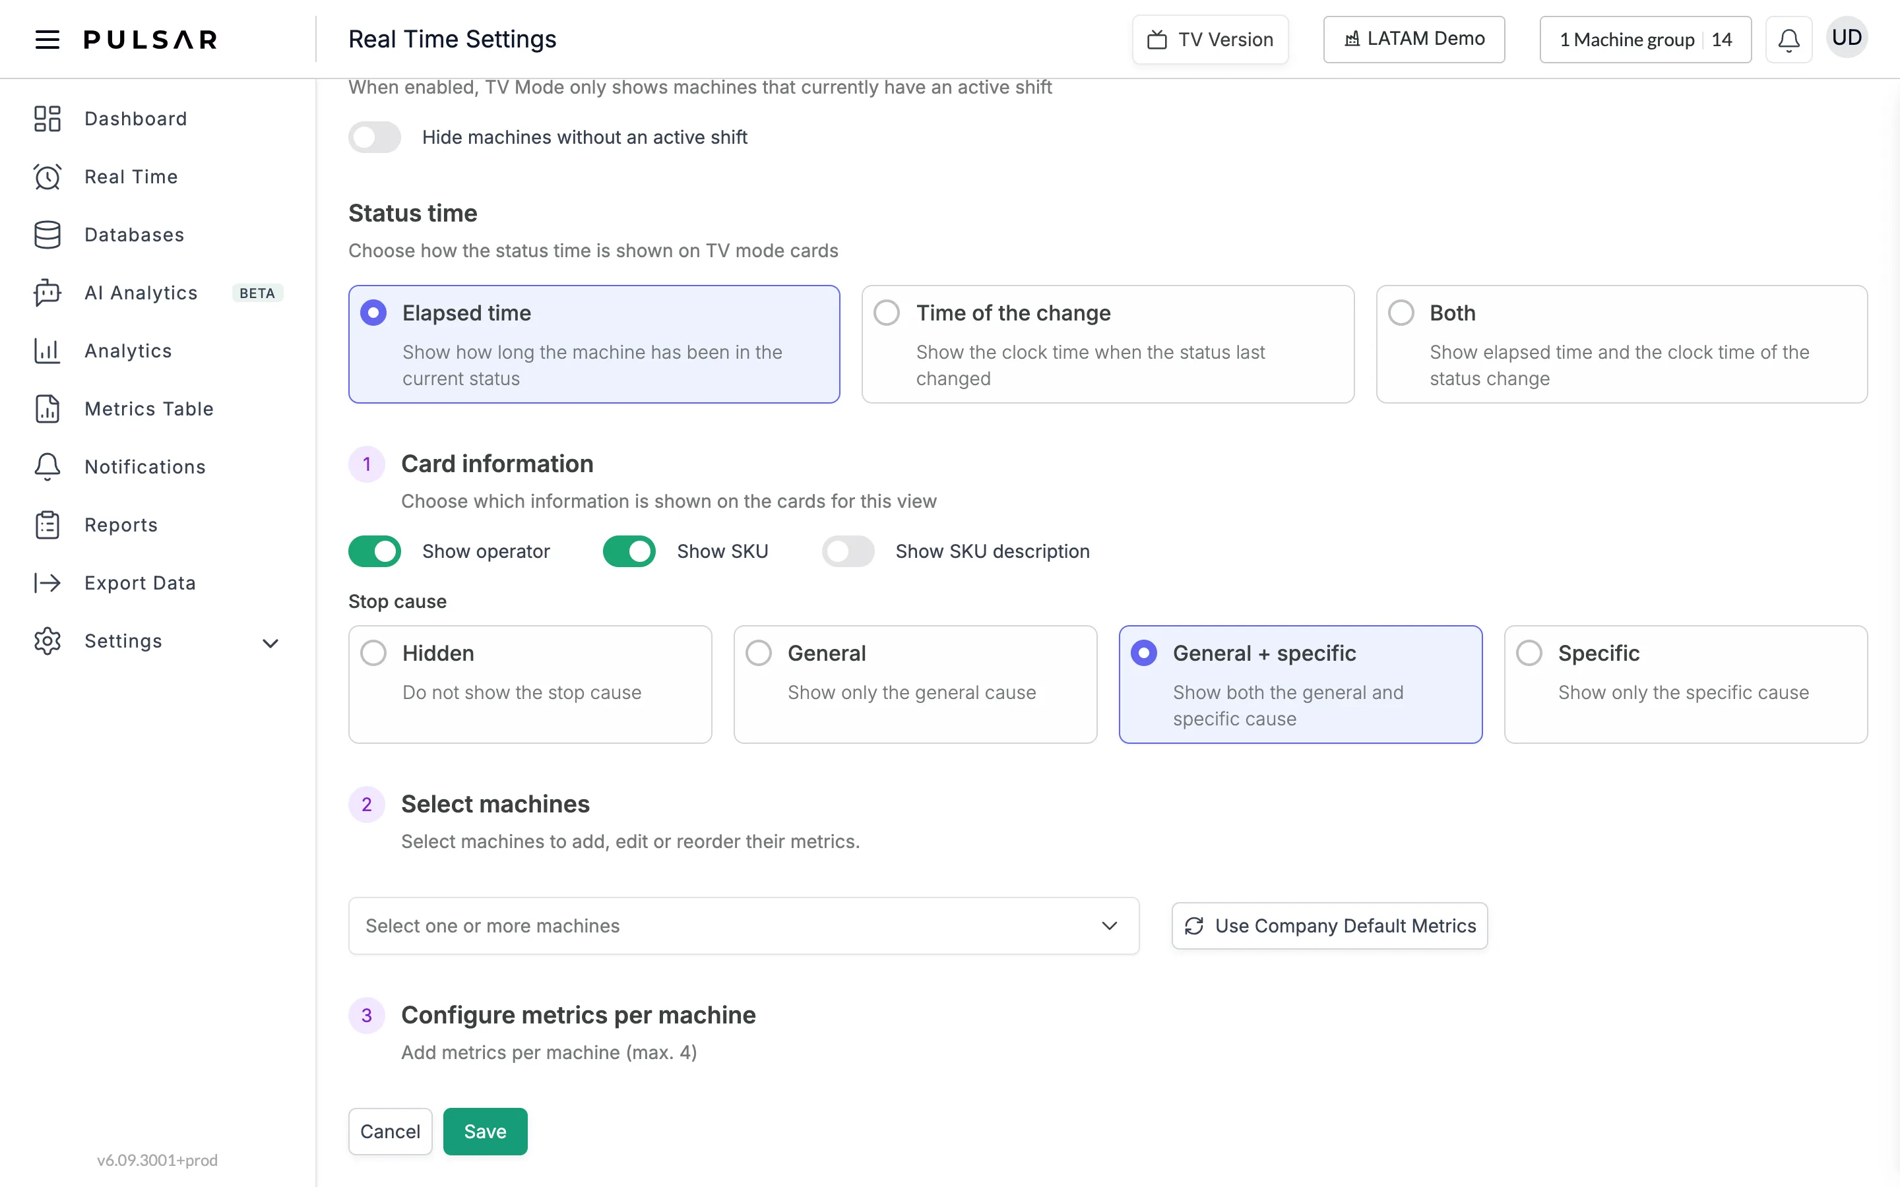Click the Export Data arrow icon
The height and width of the screenshot is (1187, 1900).
pos(47,582)
